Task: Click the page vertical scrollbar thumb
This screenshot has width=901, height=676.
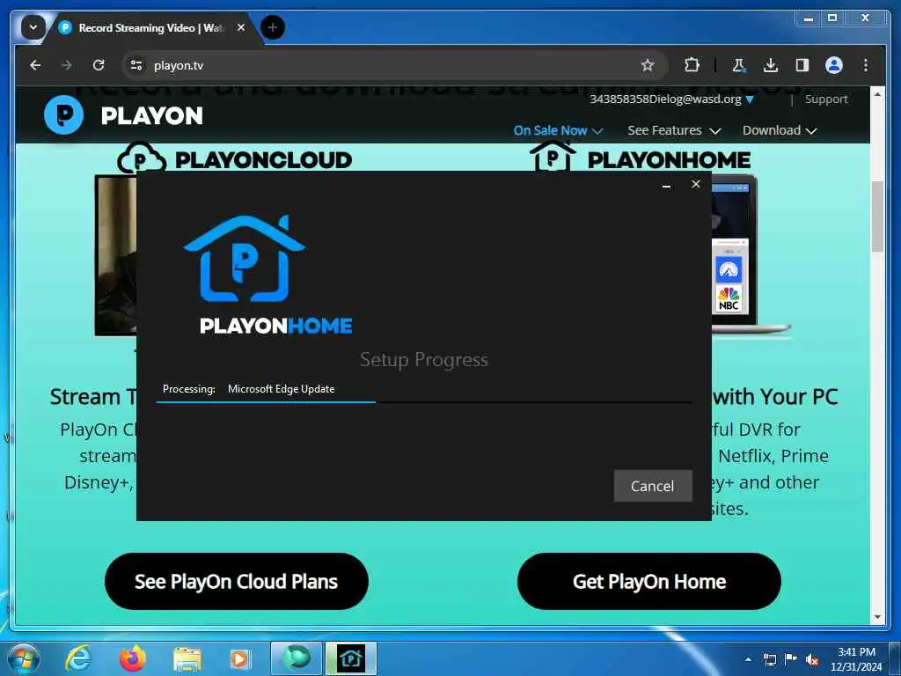Action: click(877, 217)
